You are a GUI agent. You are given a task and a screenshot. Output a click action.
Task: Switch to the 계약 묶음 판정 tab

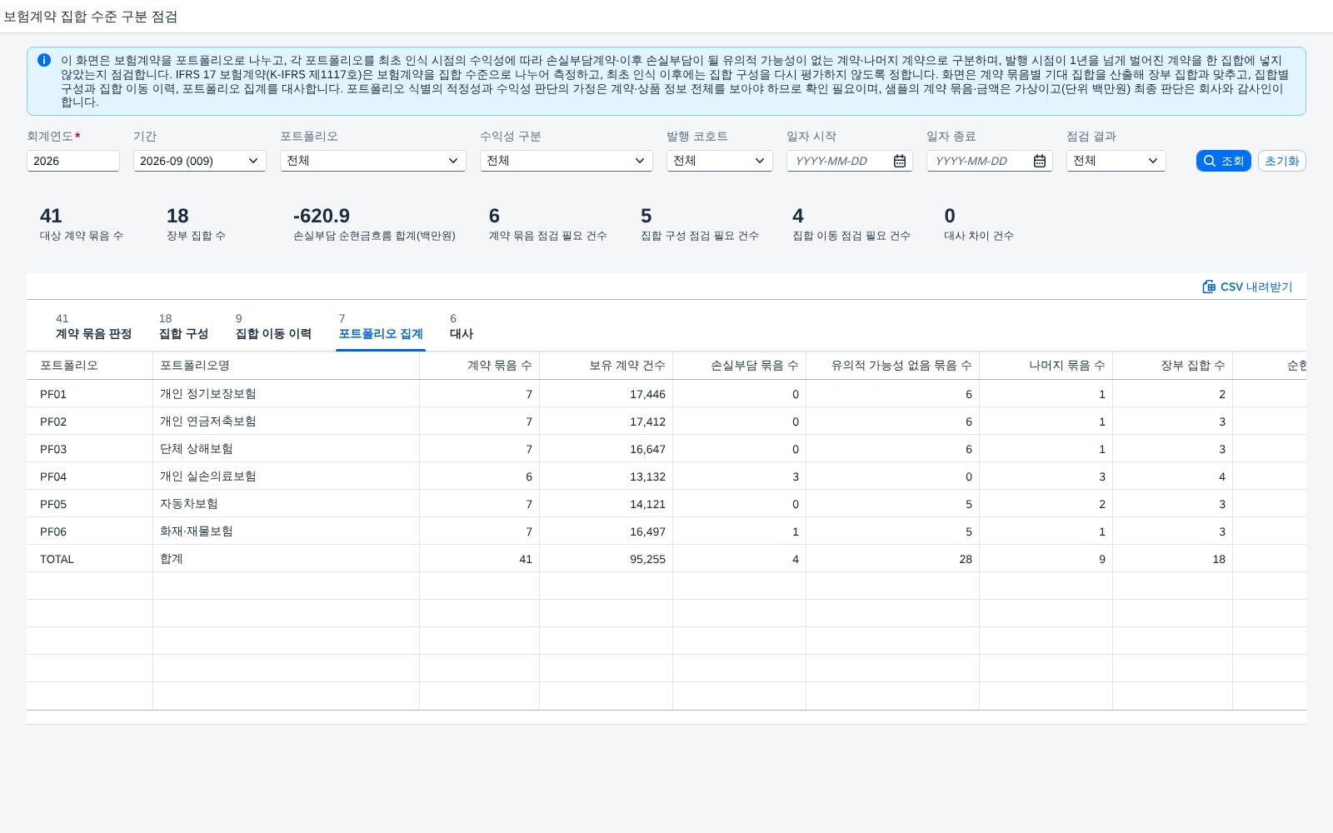pos(93,327)
